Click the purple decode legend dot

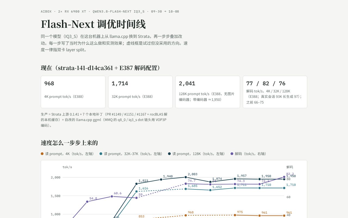click(x=232, y=154)
